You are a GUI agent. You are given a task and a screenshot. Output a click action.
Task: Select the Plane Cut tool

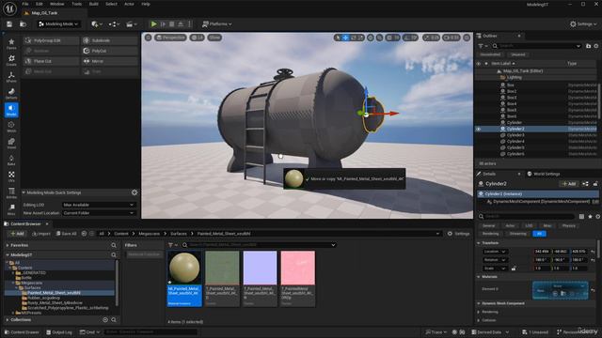click(x=51, y=61)
